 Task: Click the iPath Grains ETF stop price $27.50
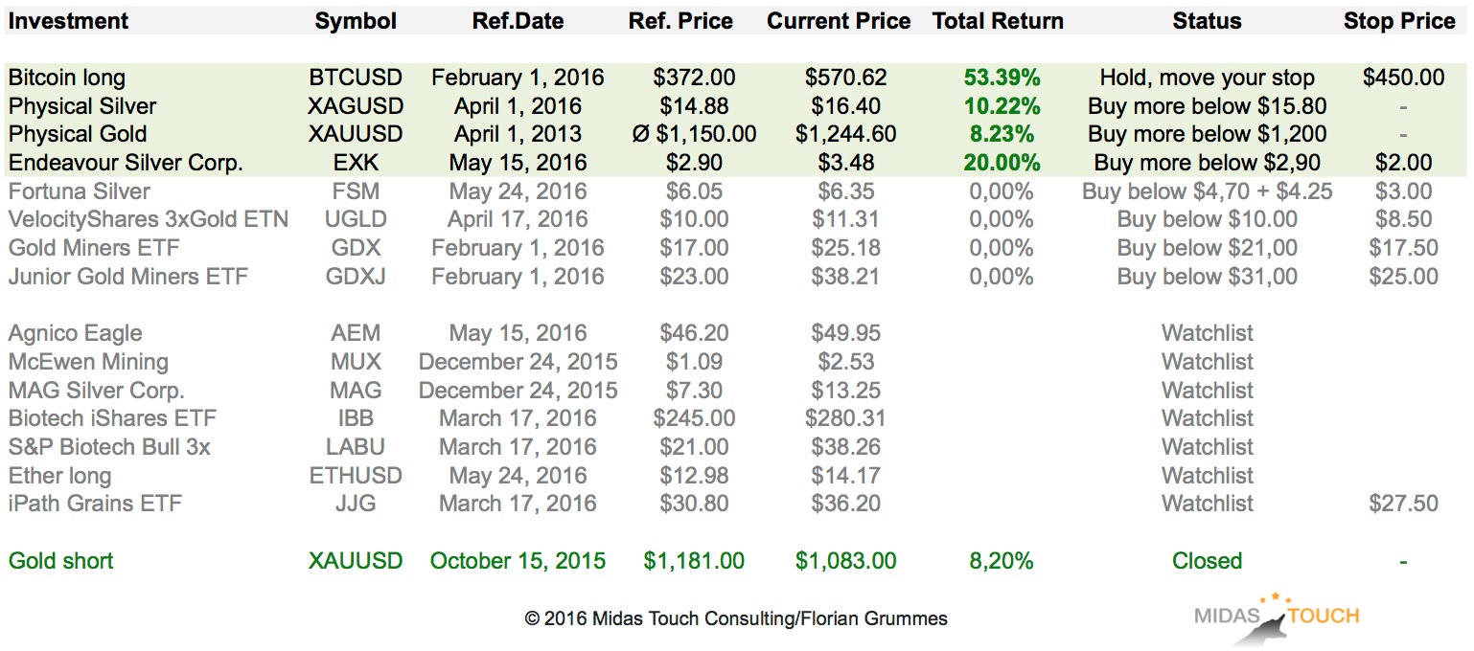[x=1403, y=504]
